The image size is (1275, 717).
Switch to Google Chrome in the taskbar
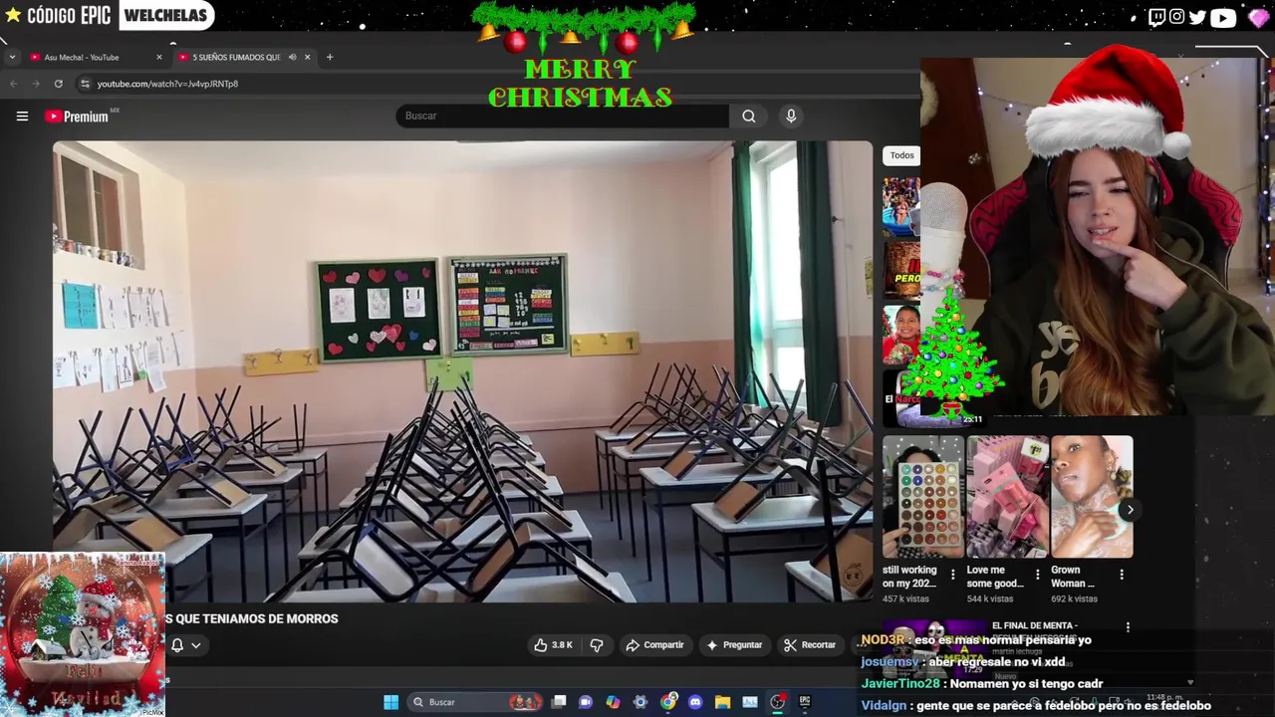coord(668,702)
